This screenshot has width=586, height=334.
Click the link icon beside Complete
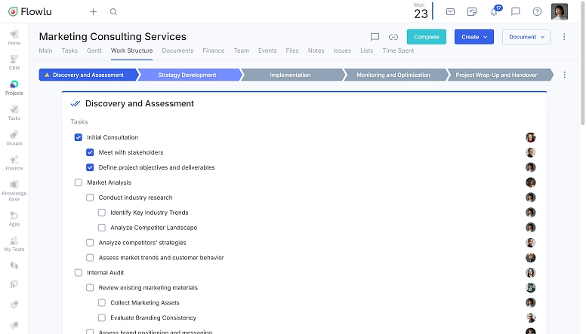(393, 37)
